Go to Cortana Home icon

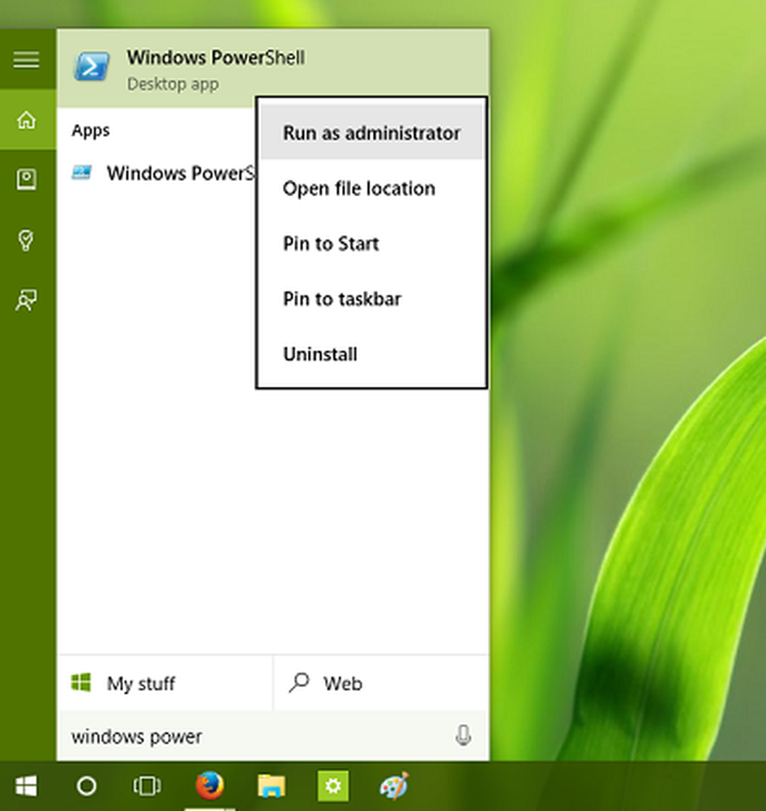27,119
